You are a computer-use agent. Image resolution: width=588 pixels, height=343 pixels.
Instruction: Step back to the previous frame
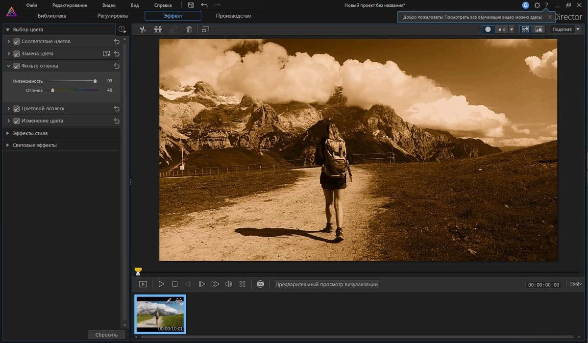(188, 284)
